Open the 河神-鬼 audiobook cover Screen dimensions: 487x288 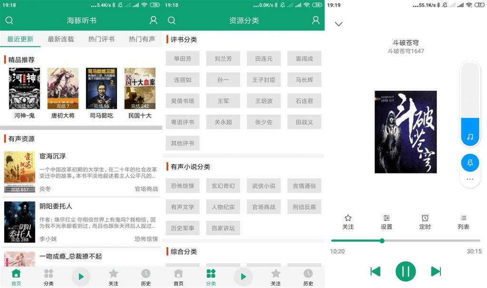pos(24,88)
